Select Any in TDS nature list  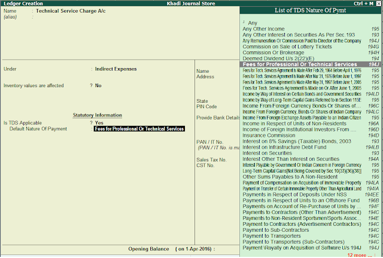click(x=311, y=23)
